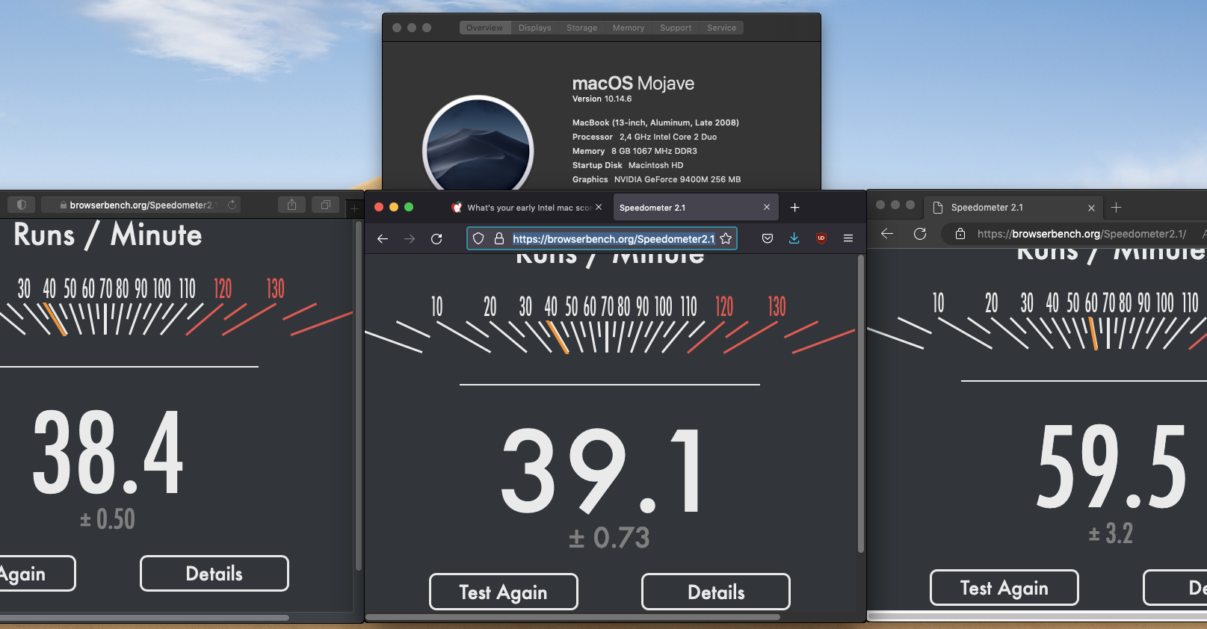
Task: Click the Firefox URL bar
Action: tap(602, 238)
